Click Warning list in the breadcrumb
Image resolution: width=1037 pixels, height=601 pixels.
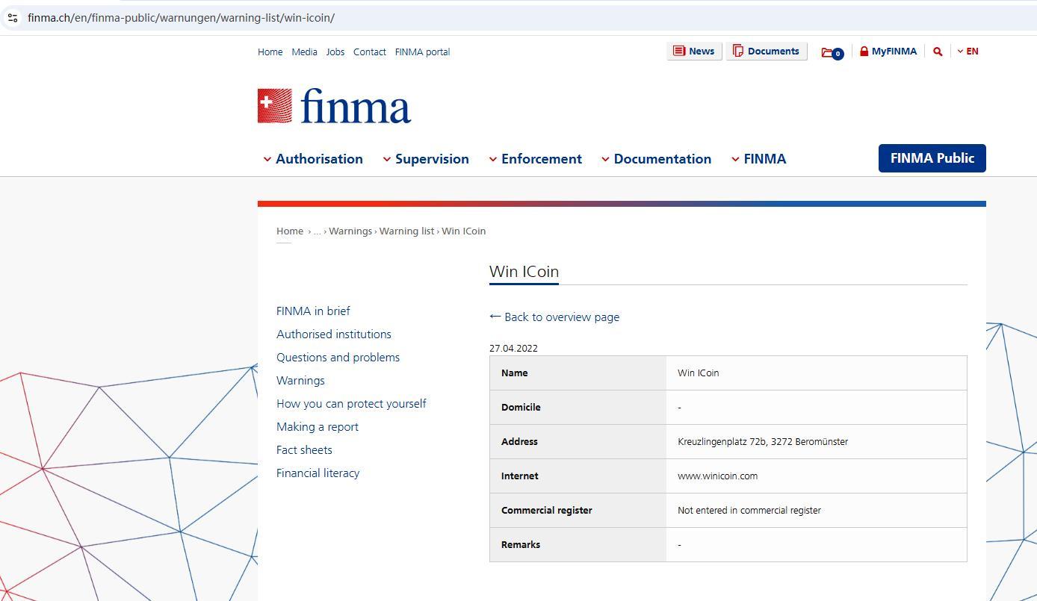406,231
